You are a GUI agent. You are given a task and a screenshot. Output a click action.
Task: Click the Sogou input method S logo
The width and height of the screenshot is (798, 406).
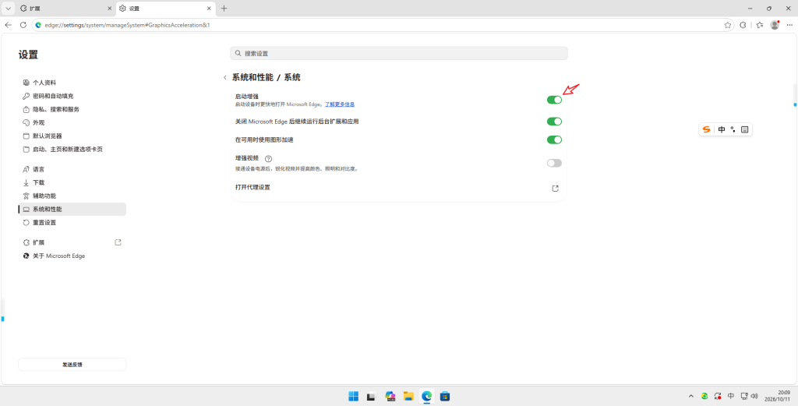pos(706,129)
